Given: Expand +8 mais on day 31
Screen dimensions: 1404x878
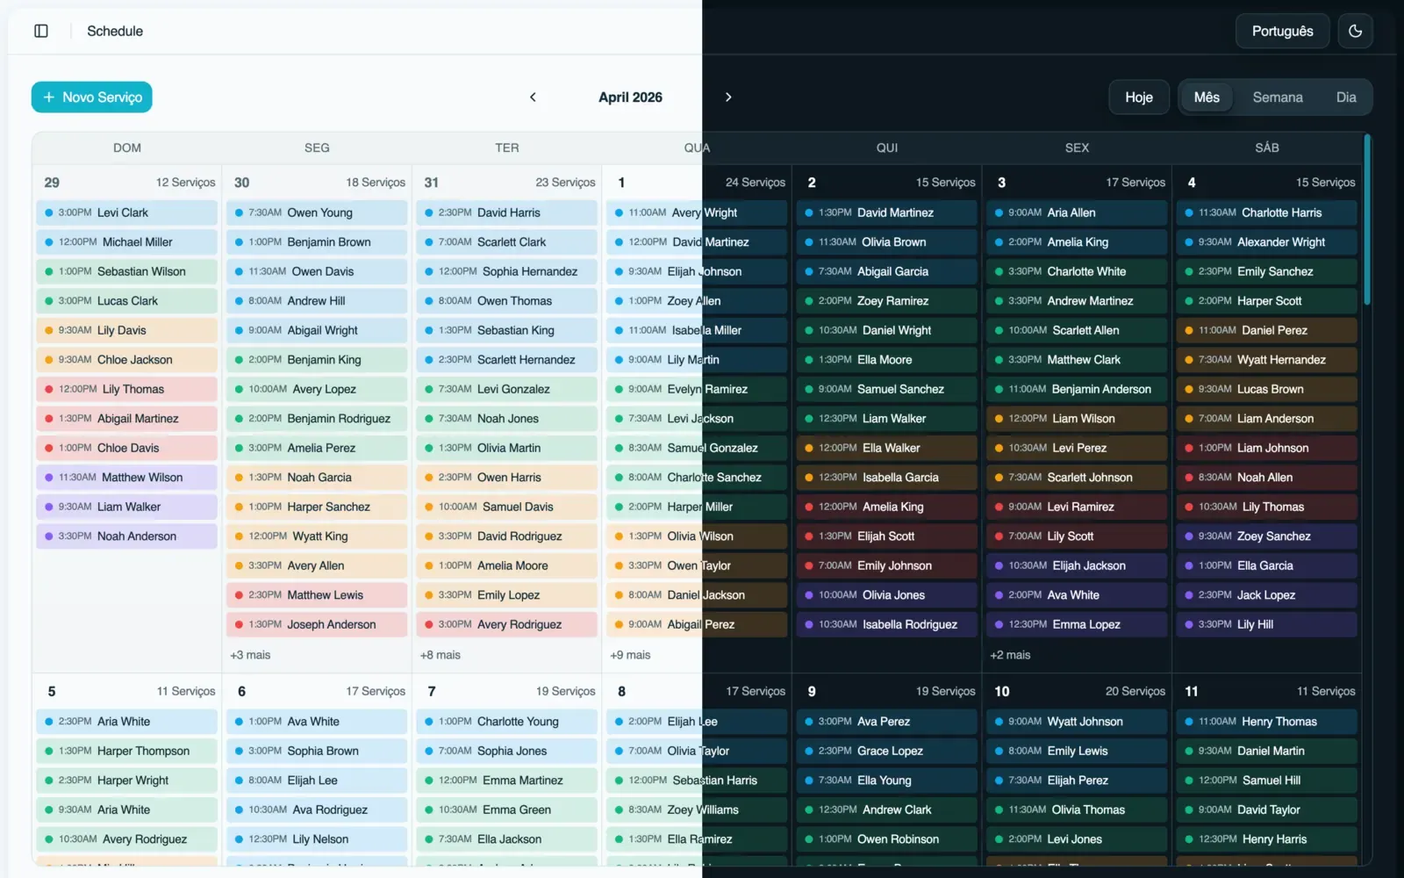Looking at the screenshot, I should 441,655.
